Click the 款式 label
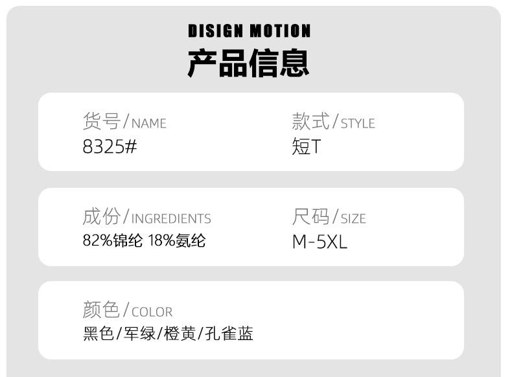Screen dimensions: 512x377 click(x=310, y=121)
